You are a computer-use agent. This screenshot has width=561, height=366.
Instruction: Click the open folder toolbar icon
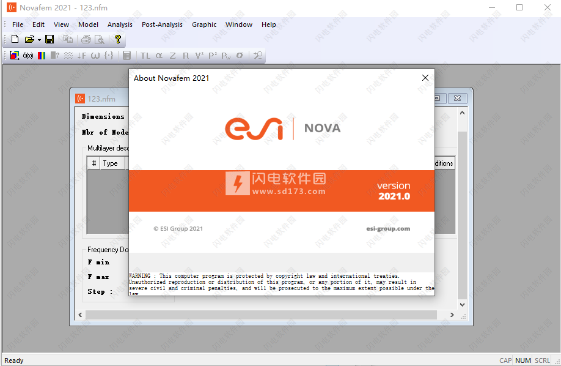29,39
